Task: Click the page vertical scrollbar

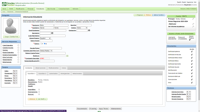Action: 199,51
